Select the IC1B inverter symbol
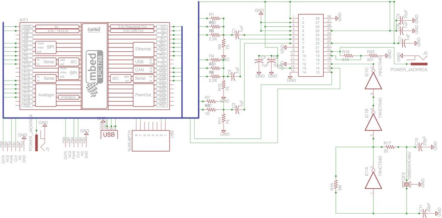The width and height of the screenshot is (442, 218). pyautogui.click(x=373, y=122)
